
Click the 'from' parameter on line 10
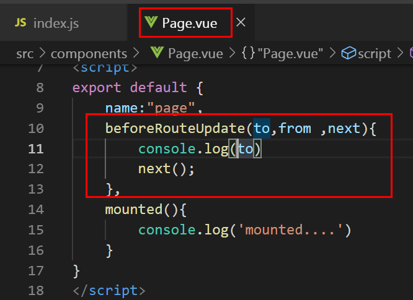295,129
